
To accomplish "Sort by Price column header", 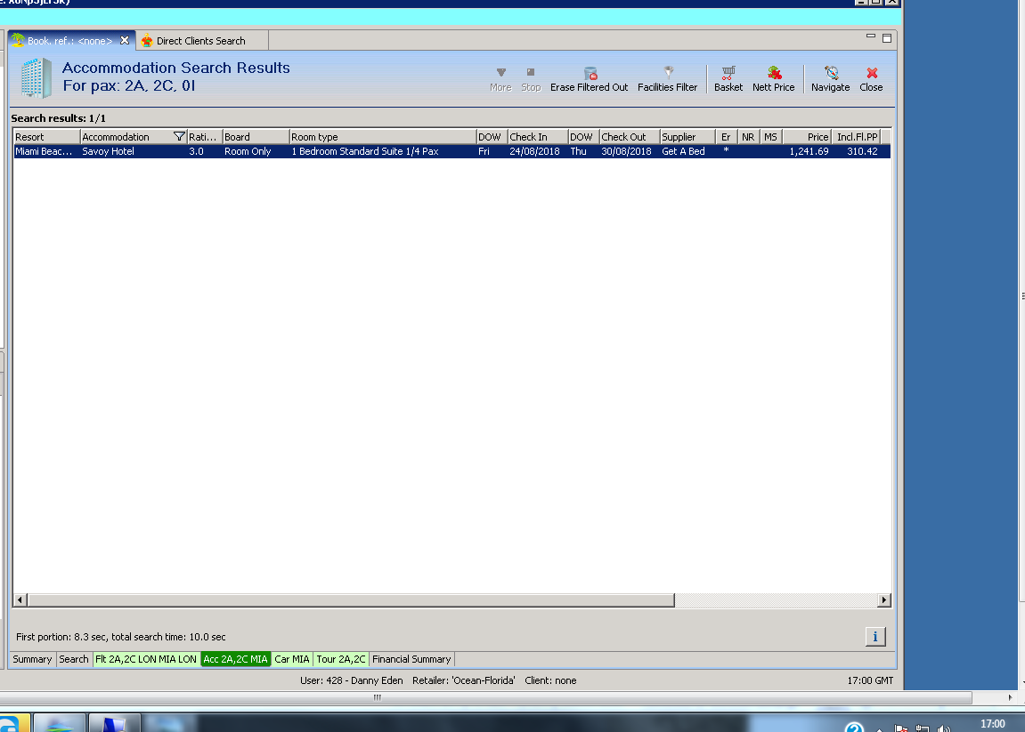I will [x=807, y=136].
